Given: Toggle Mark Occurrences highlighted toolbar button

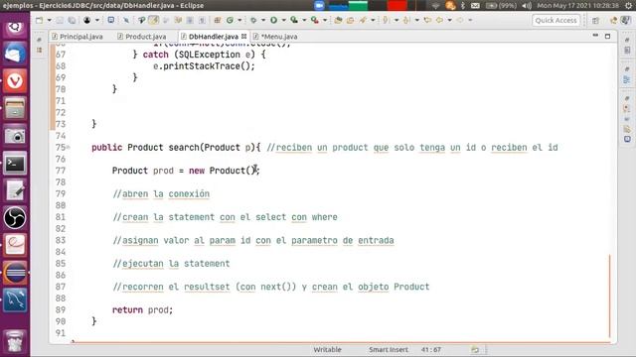Looking at the screenshot, I should point(153,20).
